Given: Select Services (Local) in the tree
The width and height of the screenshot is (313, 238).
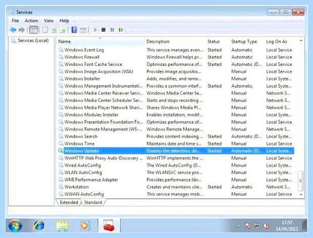Looking at the screenshot, I should point(33,40).
